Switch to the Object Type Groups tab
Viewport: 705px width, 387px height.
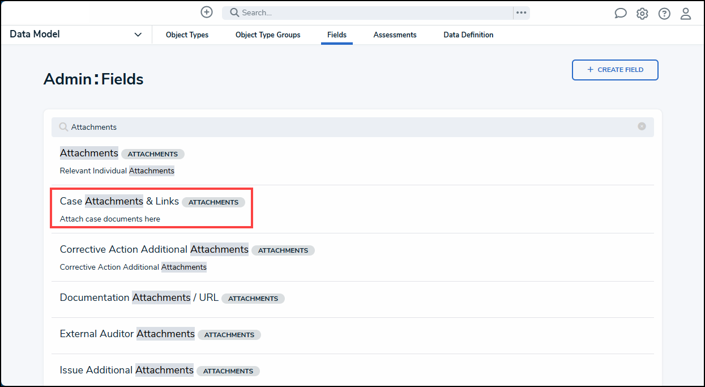click(268, 35)
